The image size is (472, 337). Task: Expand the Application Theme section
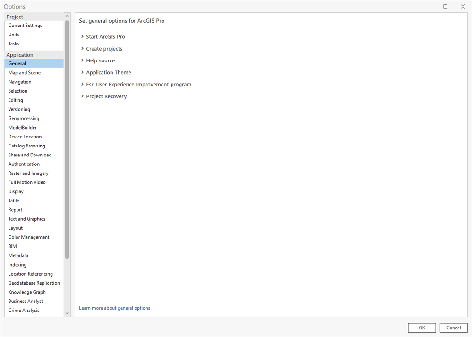[x=106, y=73]
